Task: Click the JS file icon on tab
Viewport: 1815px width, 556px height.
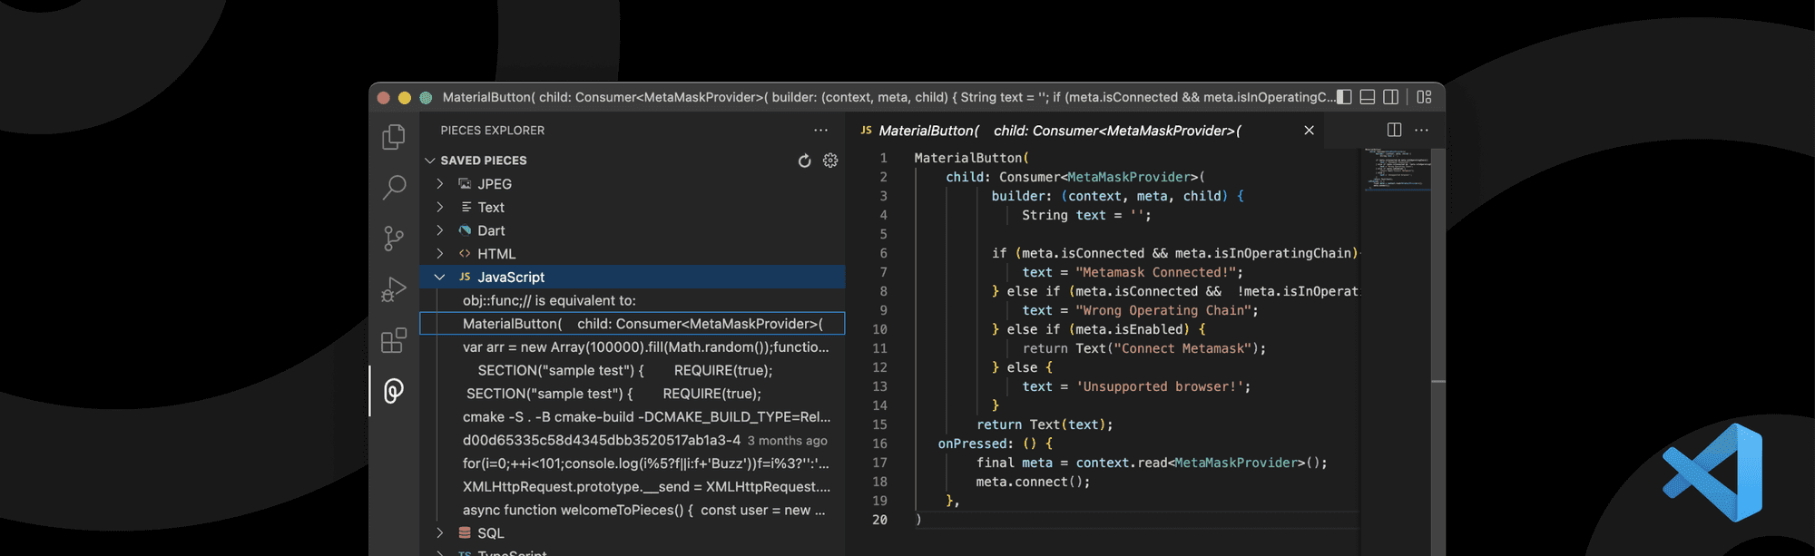Action: click(866, 131)
